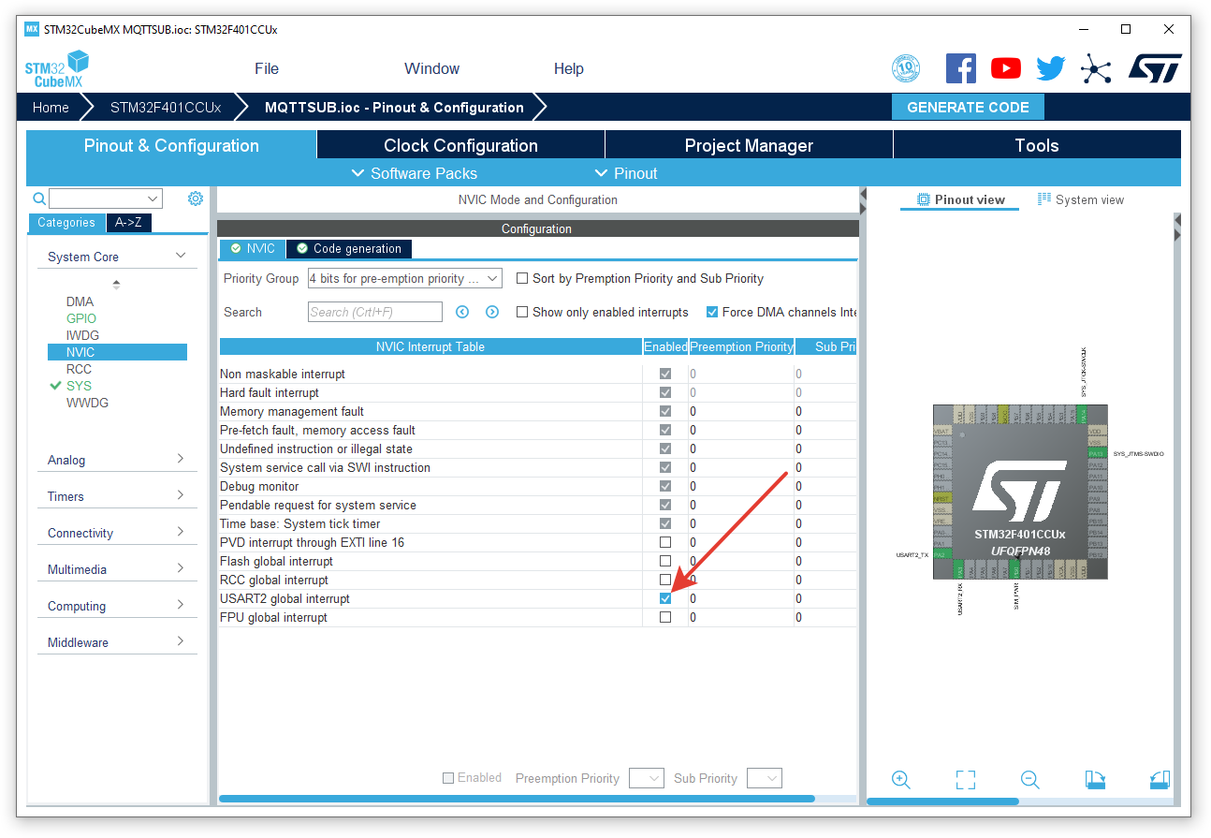Switch to the Project Manager tab
The image size is (1211, 838).
[x=749, y=145]
